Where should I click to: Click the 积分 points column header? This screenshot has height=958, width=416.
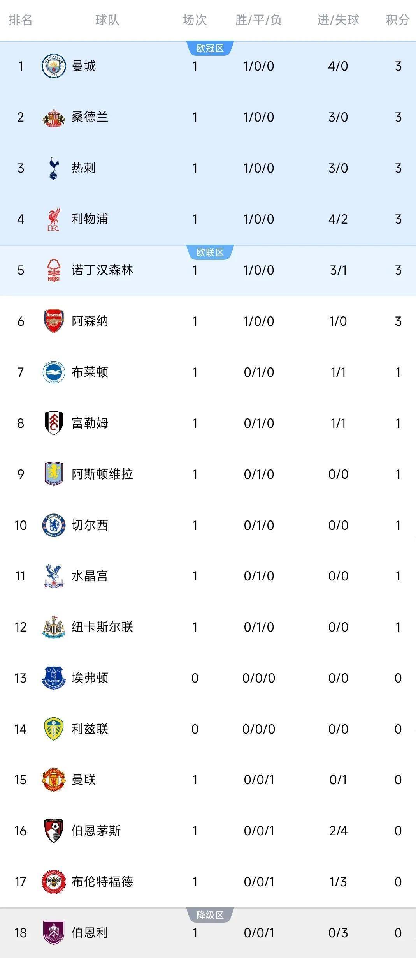tap(398, 20)
